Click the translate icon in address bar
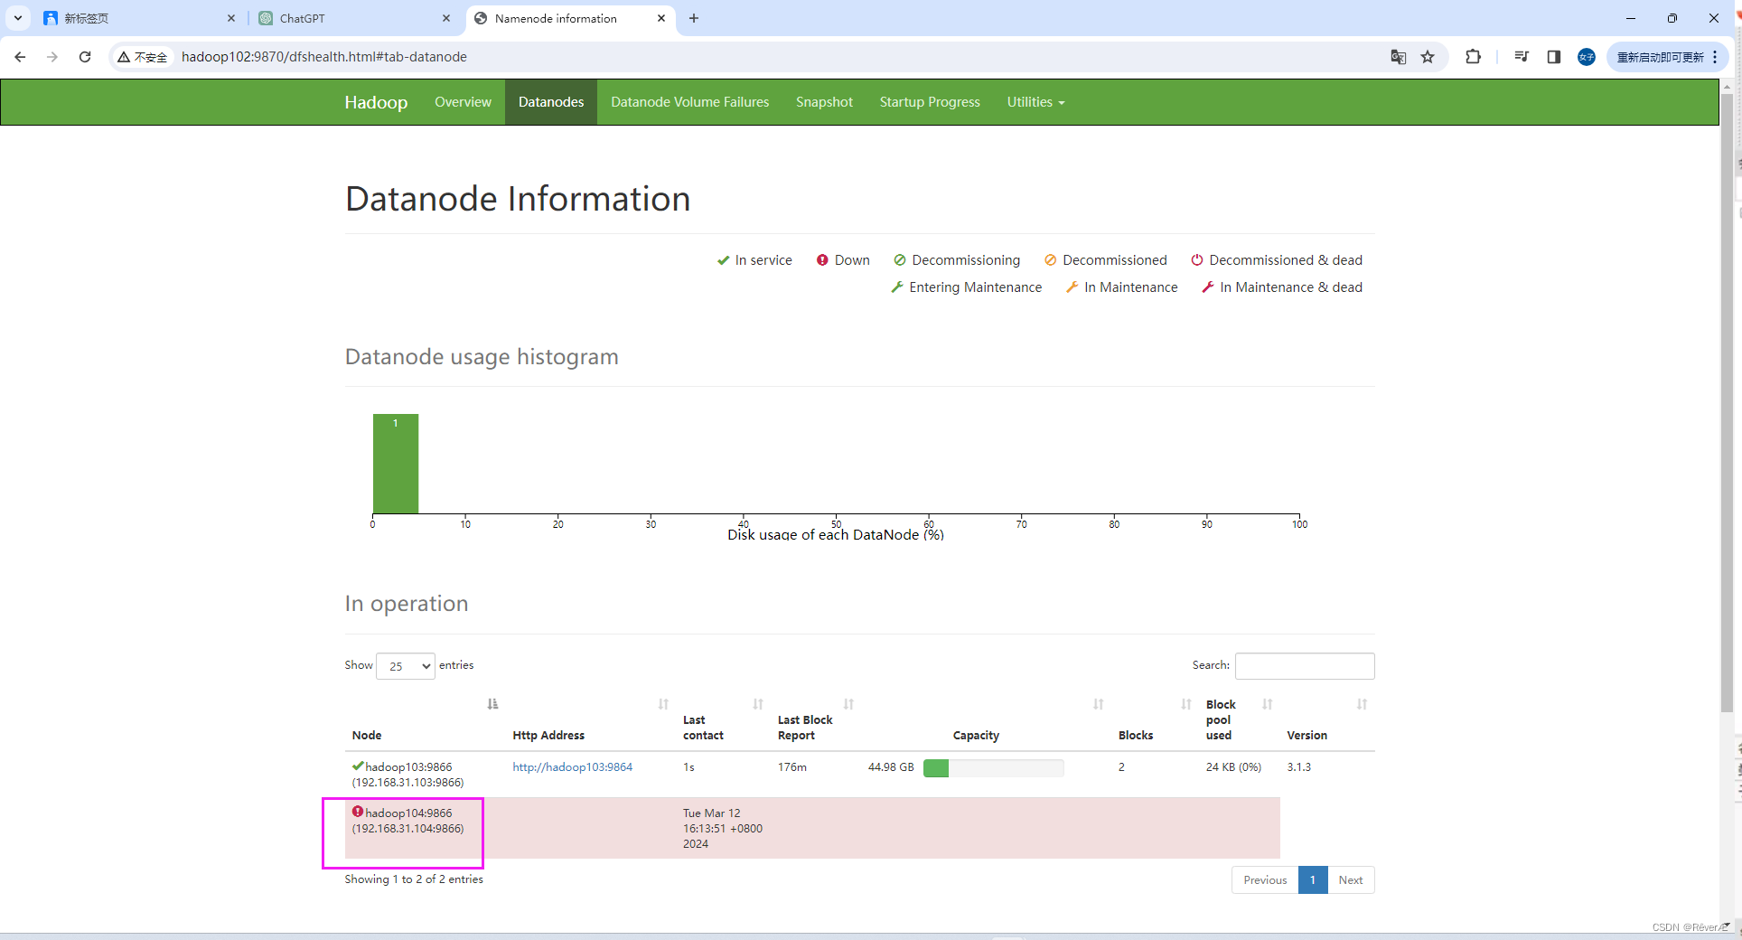1742x940 pixels. click(x=1398, y=56)
